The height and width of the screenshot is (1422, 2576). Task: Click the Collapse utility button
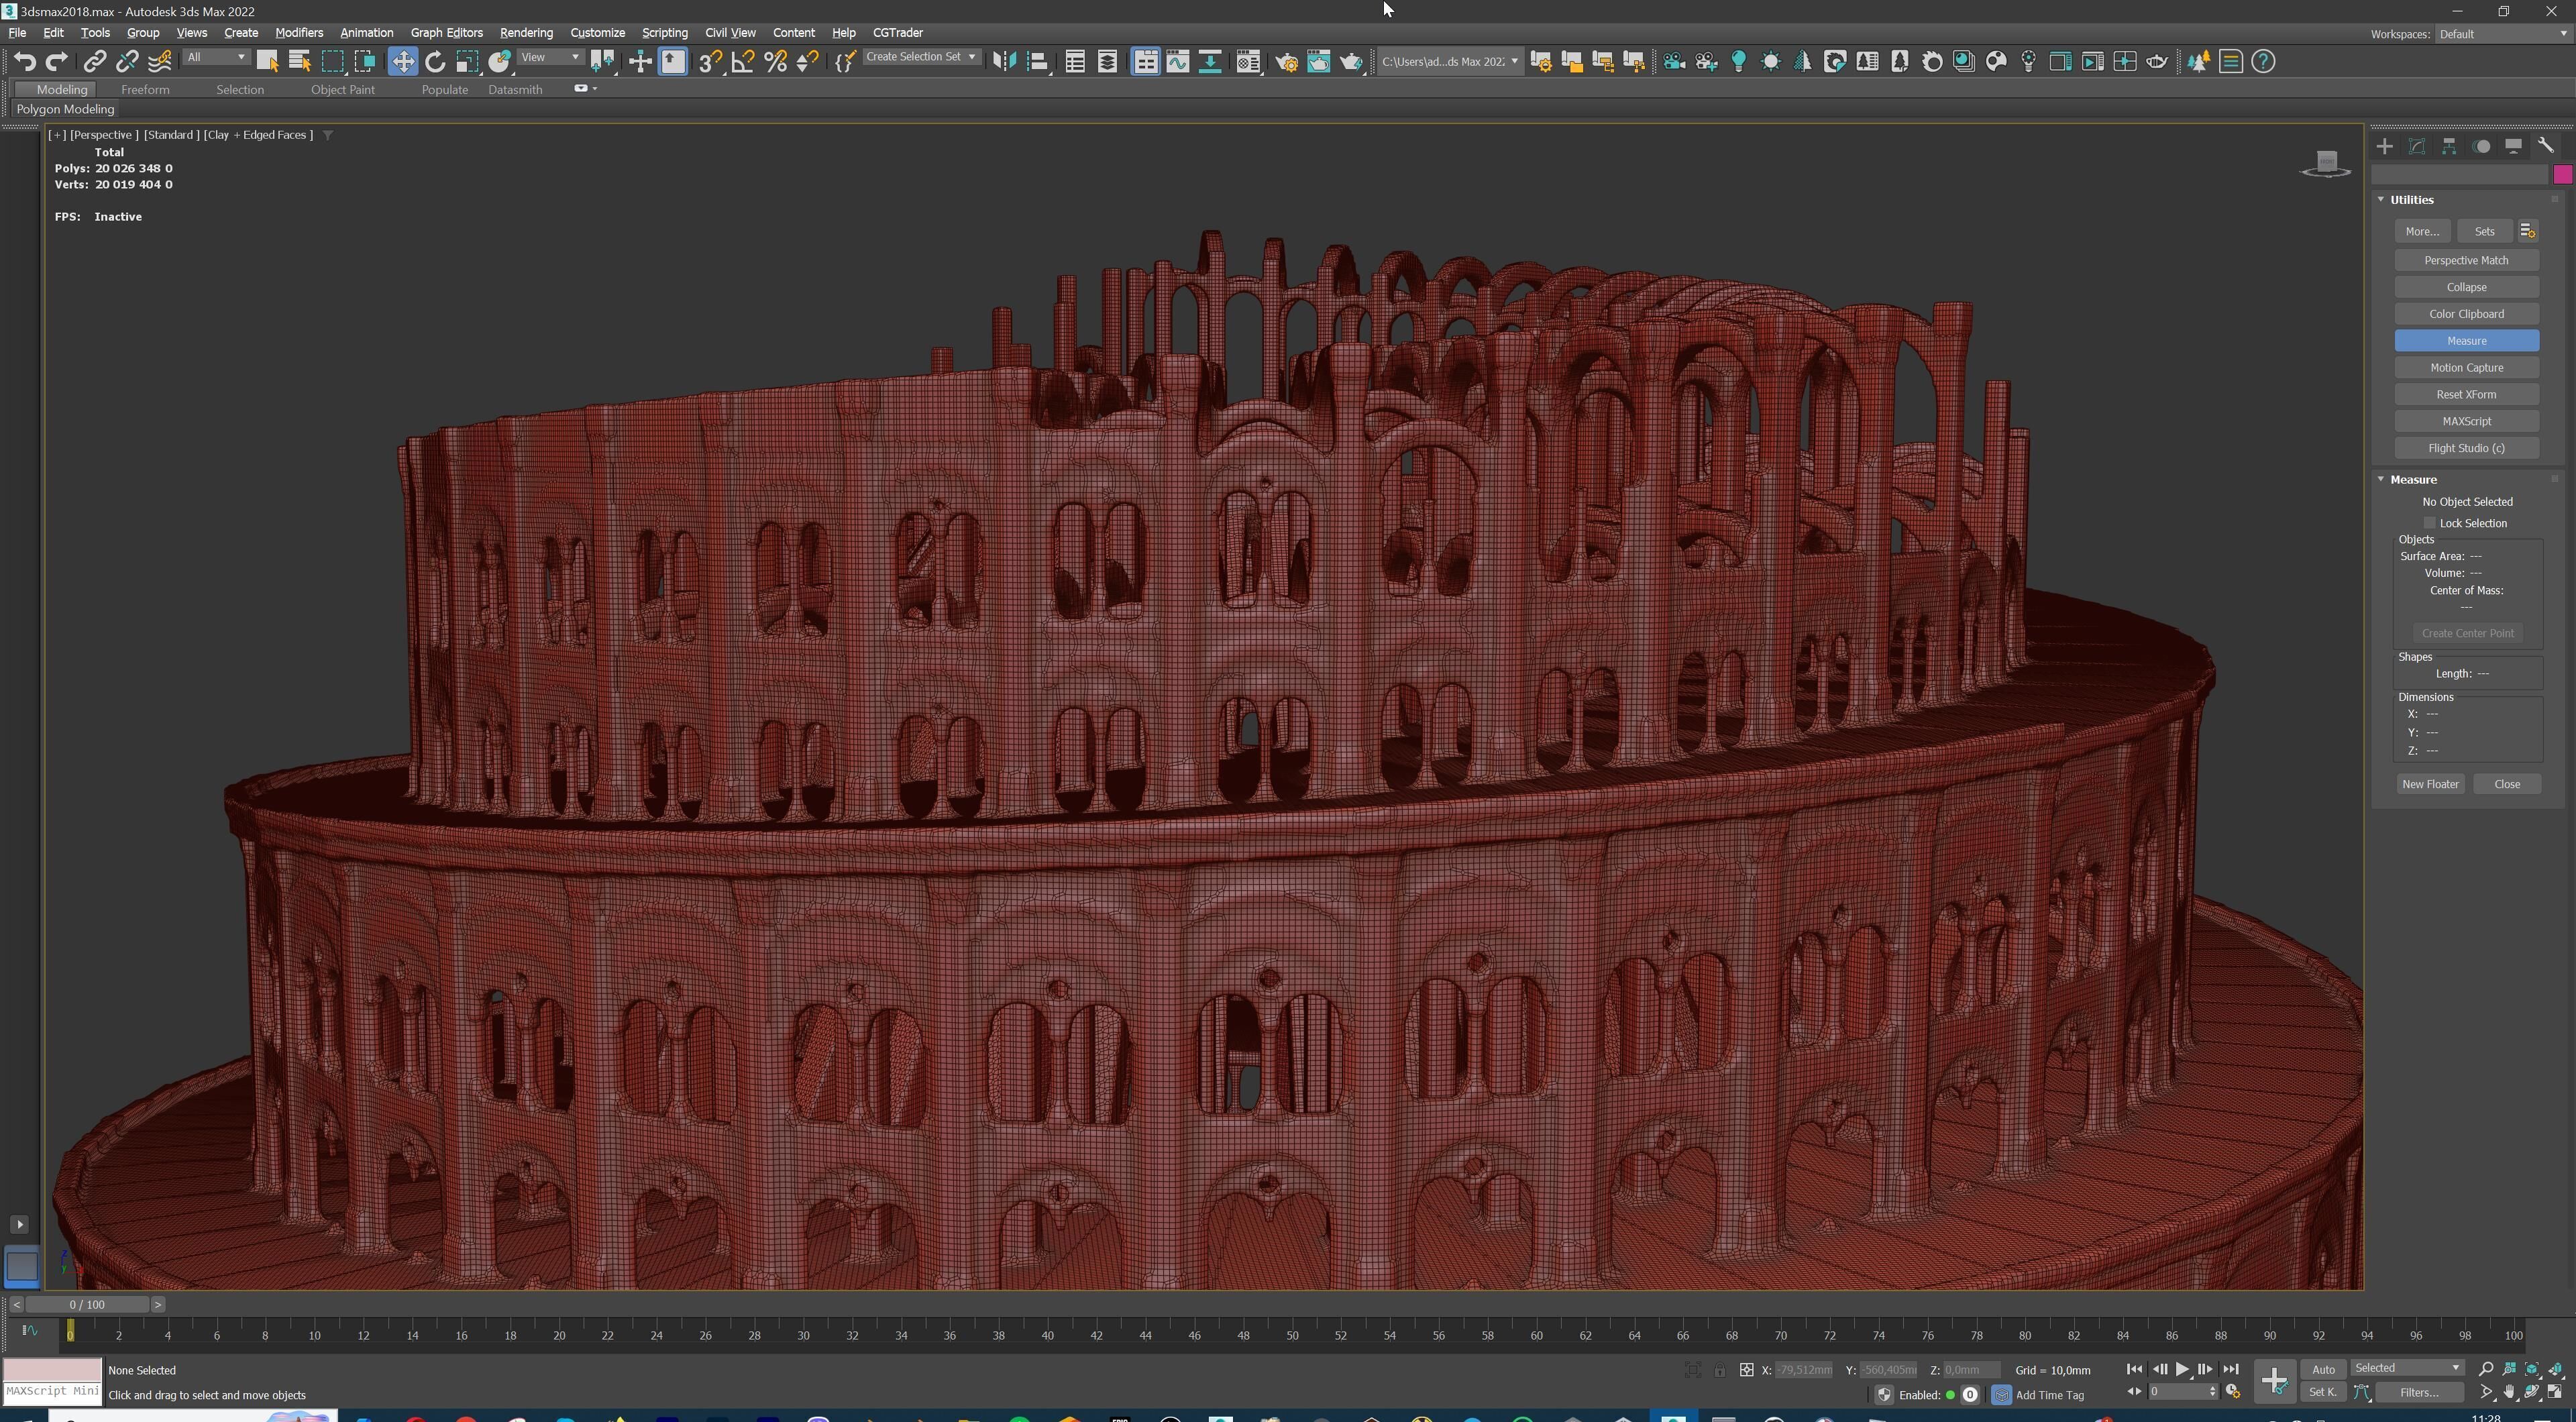click(x=2466, y=287)
